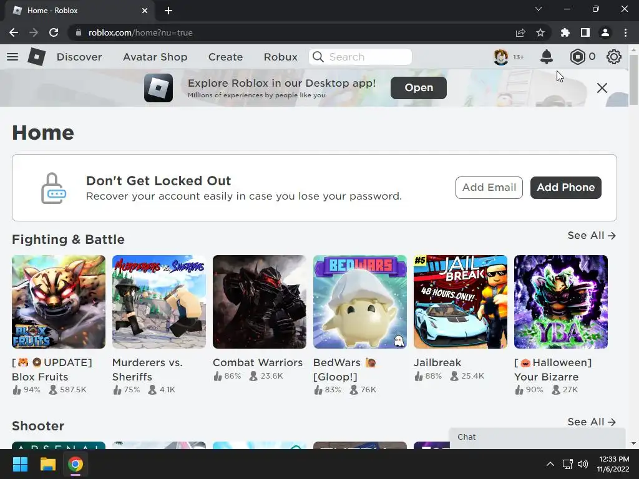Go back in browser history
The image size is (639, 479).
(x=14, y=32)
